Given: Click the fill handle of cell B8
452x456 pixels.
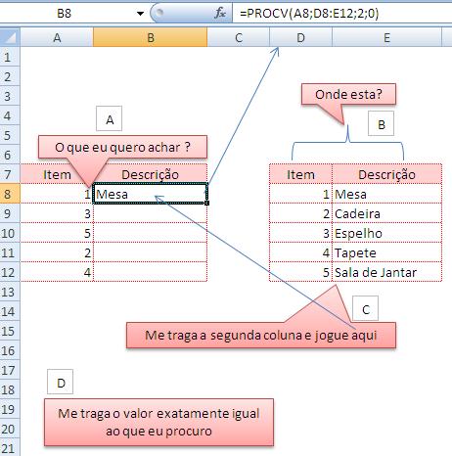Looking at the screenshot, I should (207, 204).
